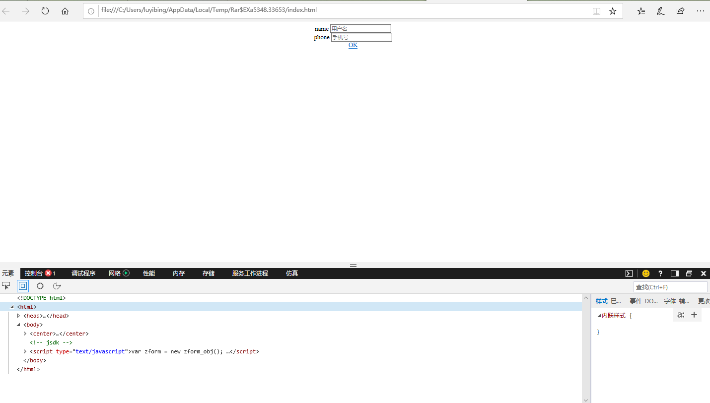Close the DevTools panel
Image resolution: width=710 pixels, height=403 pixels.
point(704,273)
